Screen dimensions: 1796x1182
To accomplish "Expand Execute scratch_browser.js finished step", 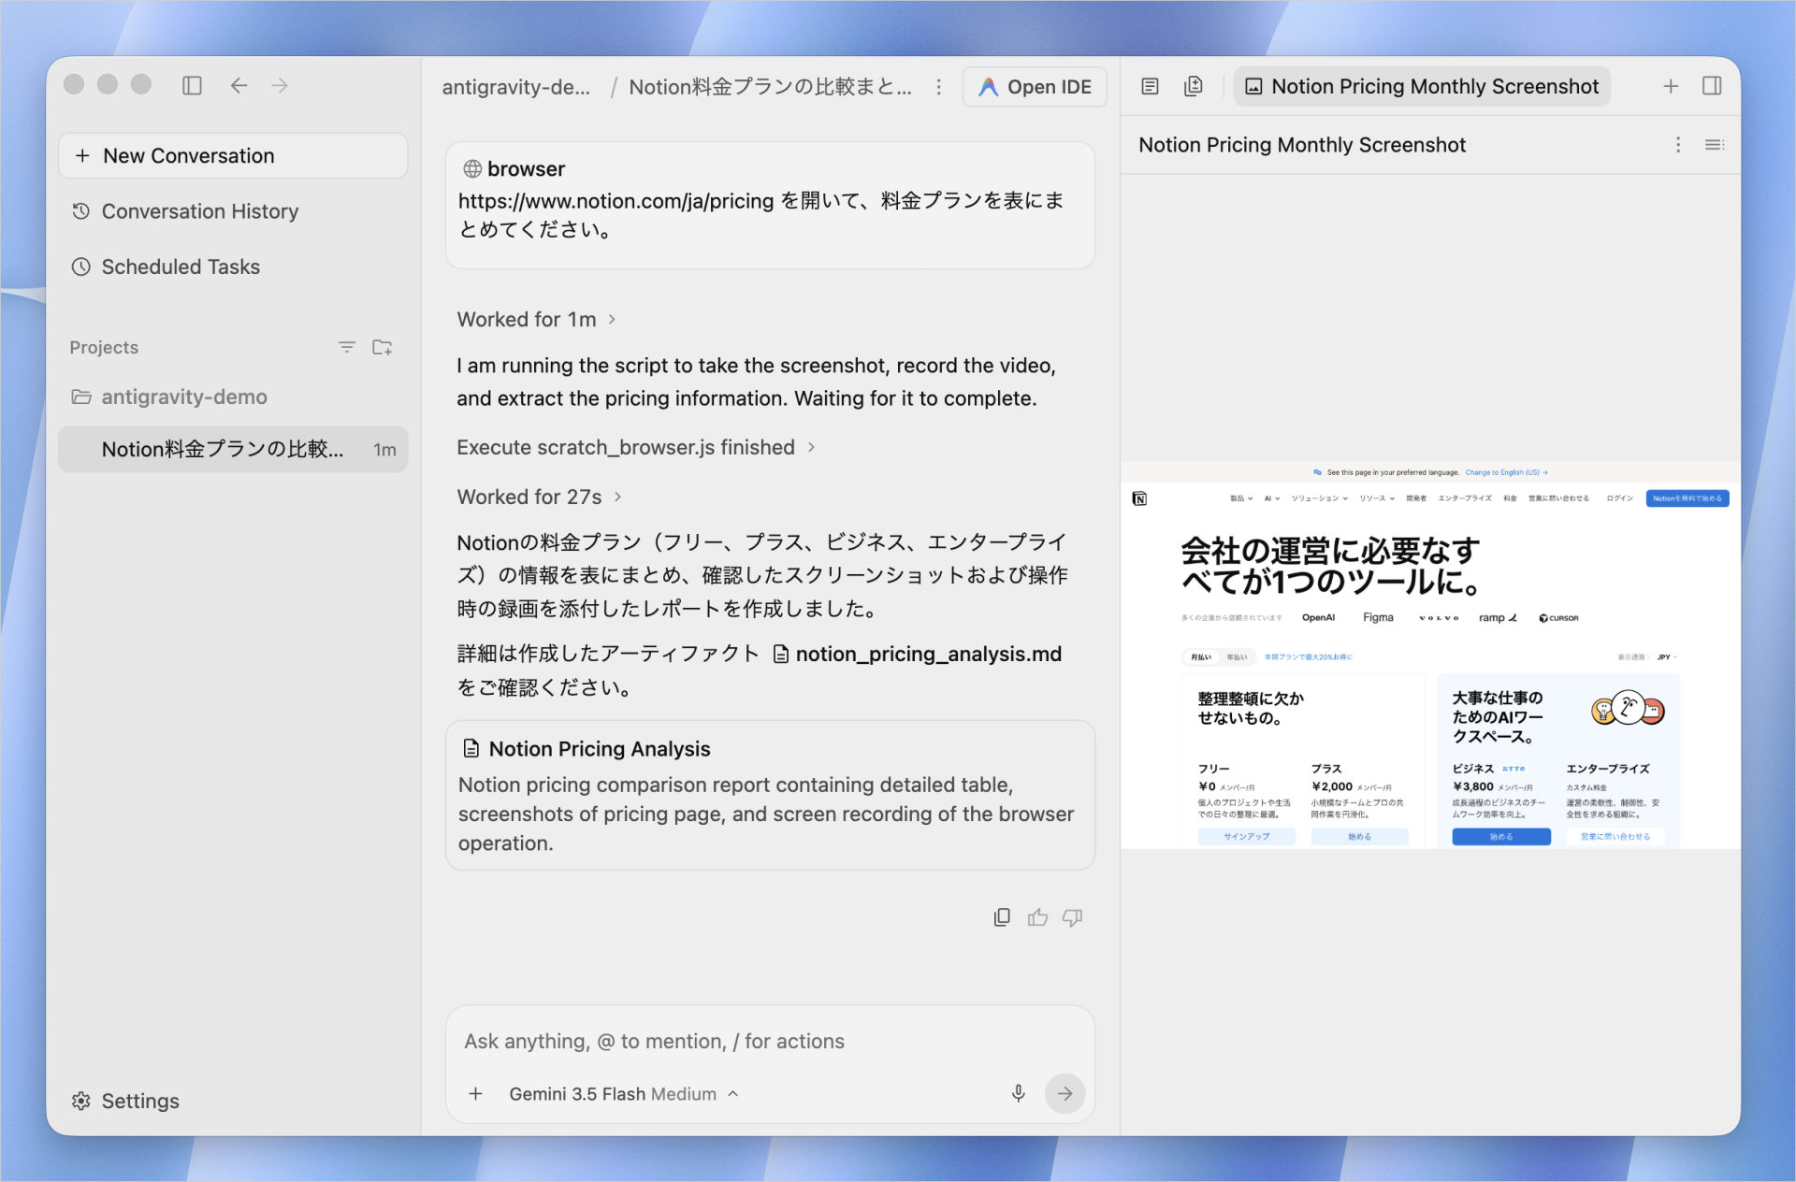I will pos(636,448).
